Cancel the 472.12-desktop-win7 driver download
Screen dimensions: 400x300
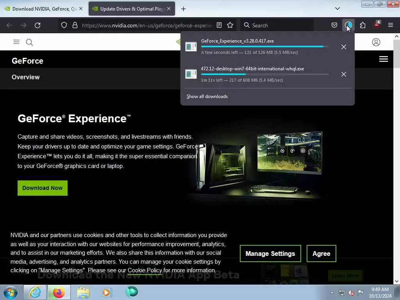tap(344, 74)
